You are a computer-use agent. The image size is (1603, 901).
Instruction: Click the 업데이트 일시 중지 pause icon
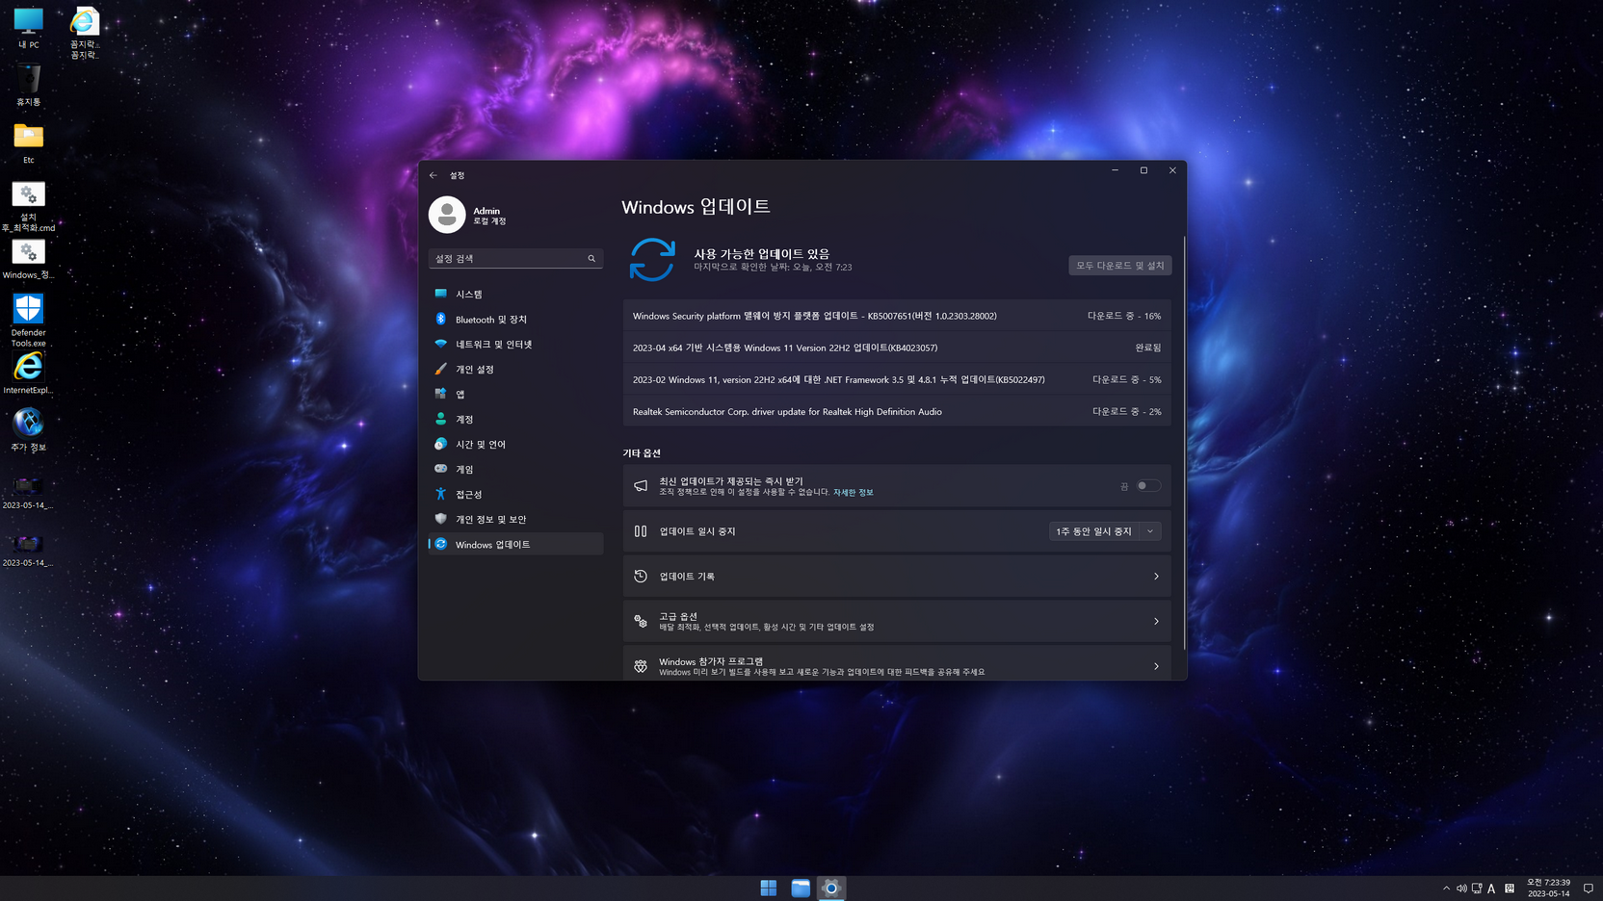(x=641, y=531)
